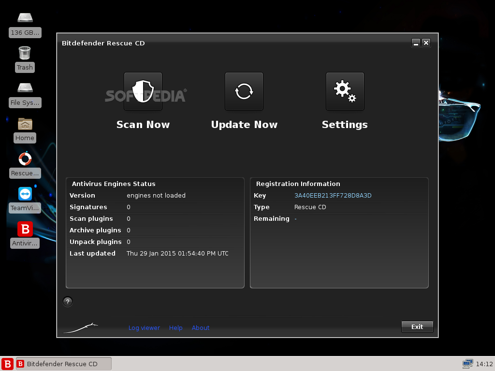Close the Bitdefender Rescue CD window
The width and height of the screenshot is (495, 371).
[x=426, y=43]
